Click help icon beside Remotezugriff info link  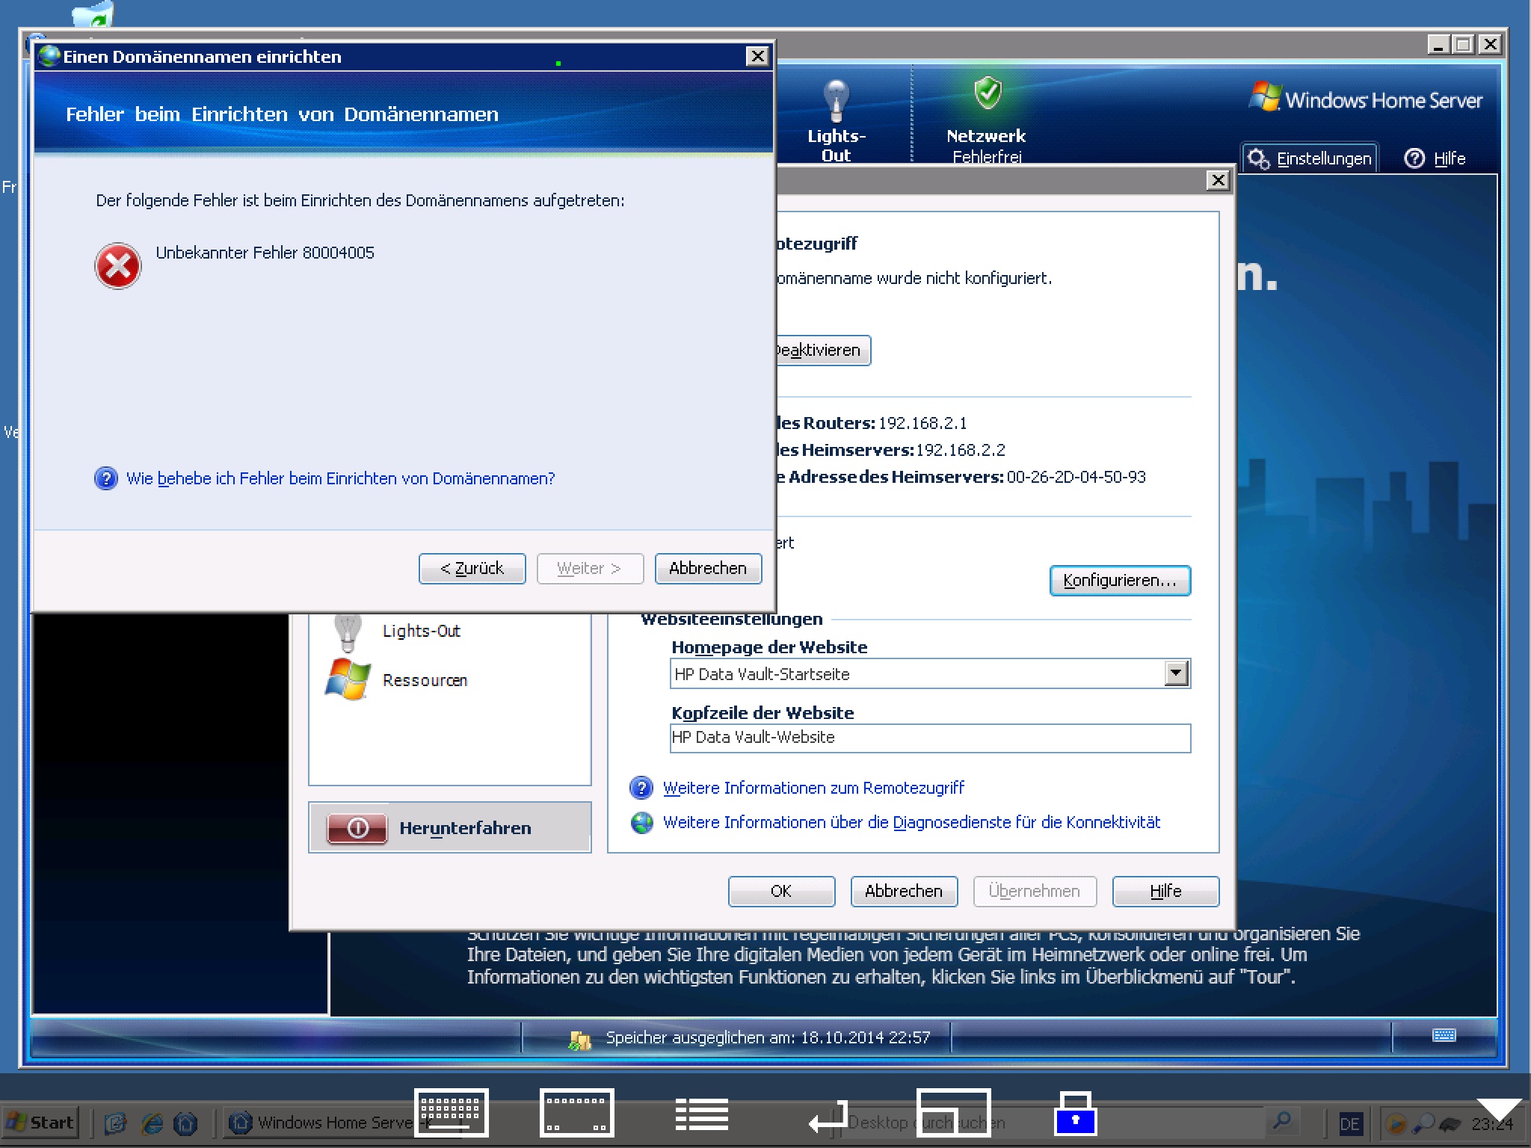[x=641, y=788]
